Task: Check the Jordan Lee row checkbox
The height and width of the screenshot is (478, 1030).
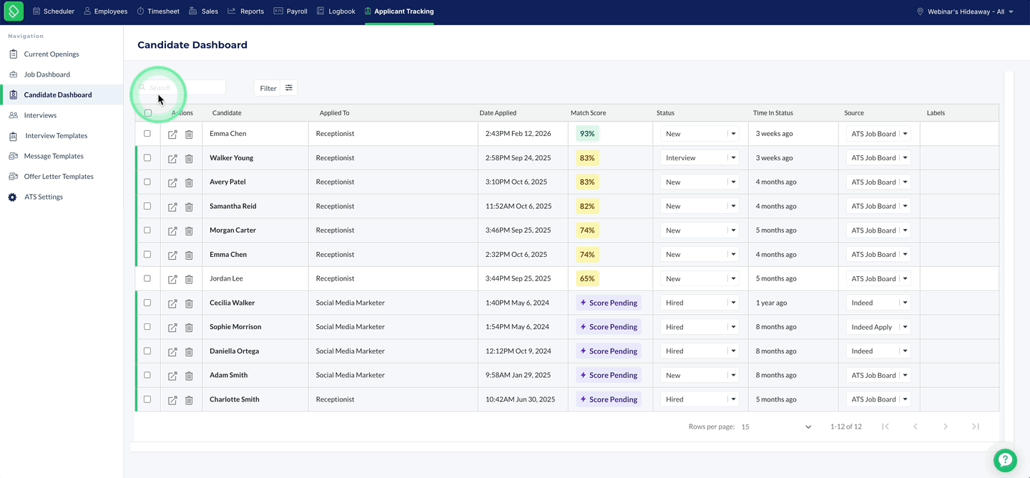Action: pos(147,278)
